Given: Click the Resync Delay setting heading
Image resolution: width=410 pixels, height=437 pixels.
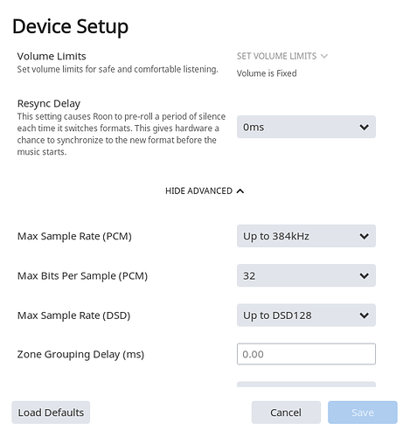Looking at the screenshot, I should click(x=49, y=103).
